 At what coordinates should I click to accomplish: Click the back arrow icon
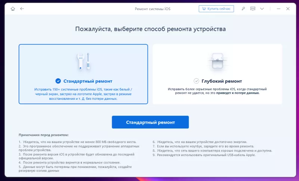point(22,9)
